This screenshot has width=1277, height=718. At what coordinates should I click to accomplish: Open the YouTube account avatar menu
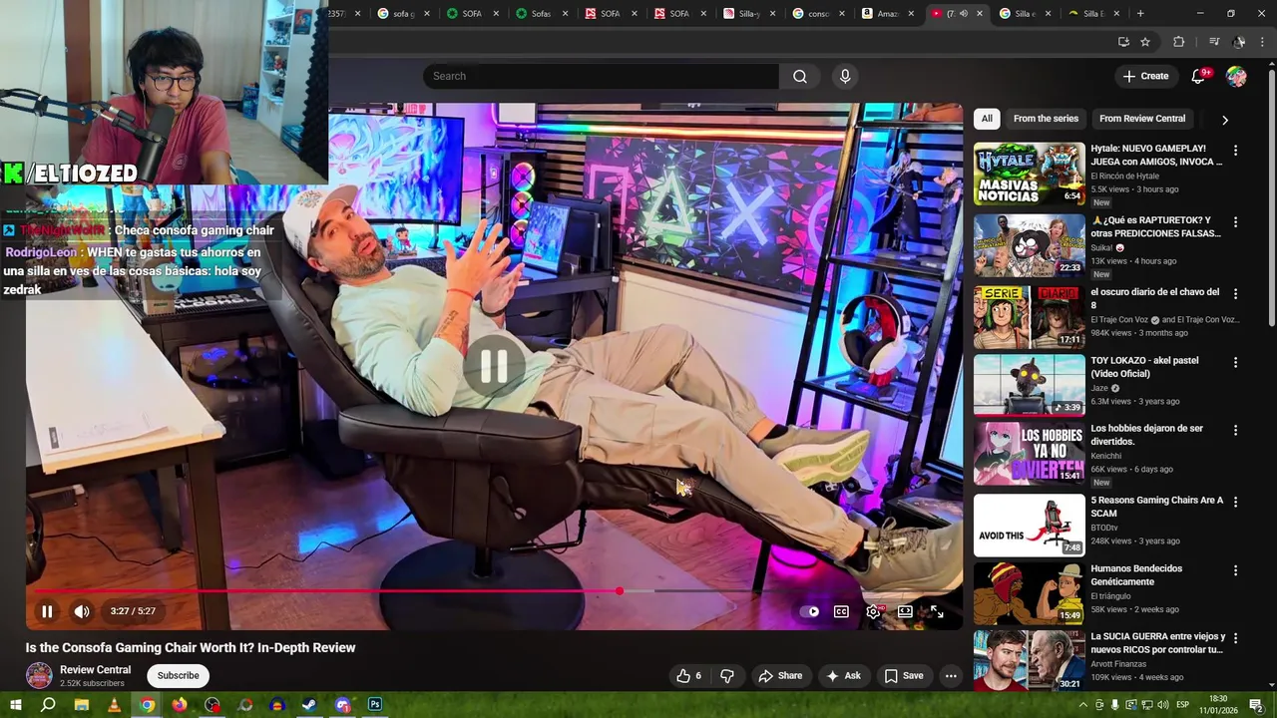click(1236, 76)
